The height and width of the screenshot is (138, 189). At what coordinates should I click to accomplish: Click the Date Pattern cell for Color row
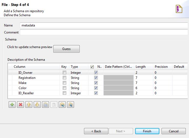pyautogui.click(x=118, y=88)
